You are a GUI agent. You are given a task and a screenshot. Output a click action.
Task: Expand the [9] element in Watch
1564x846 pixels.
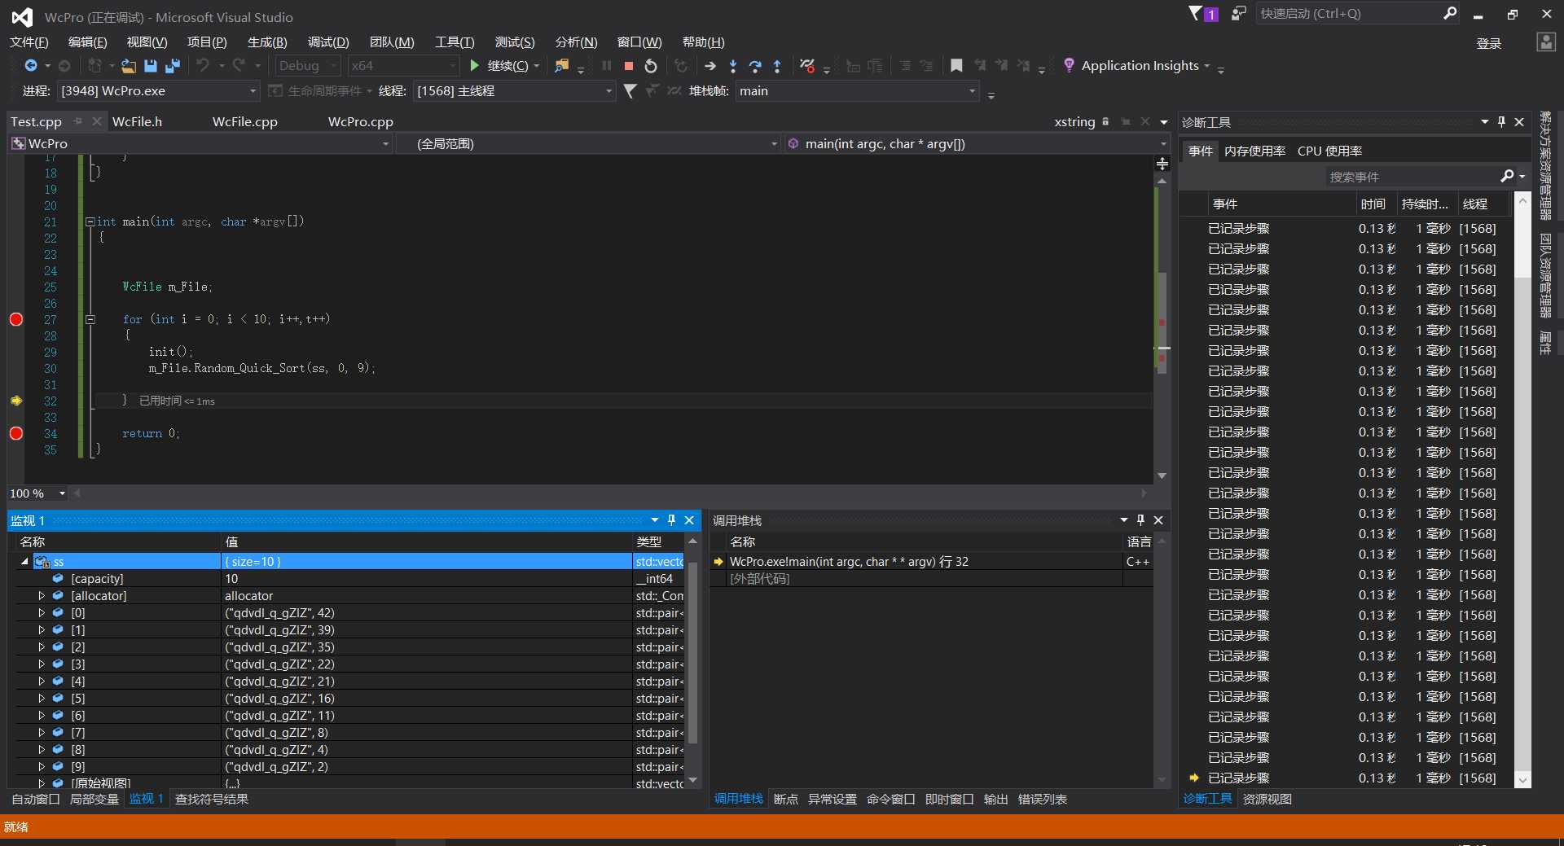coord(42,767)
